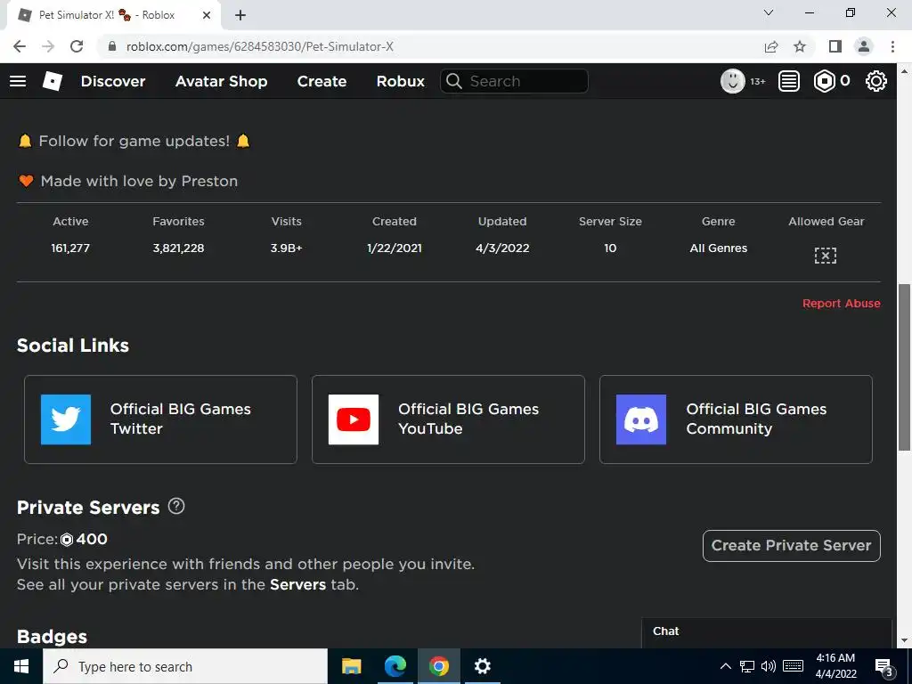Viewport: 912px width, 684px height.
Task: Click Create Private Server button
Action: (791, 546)
